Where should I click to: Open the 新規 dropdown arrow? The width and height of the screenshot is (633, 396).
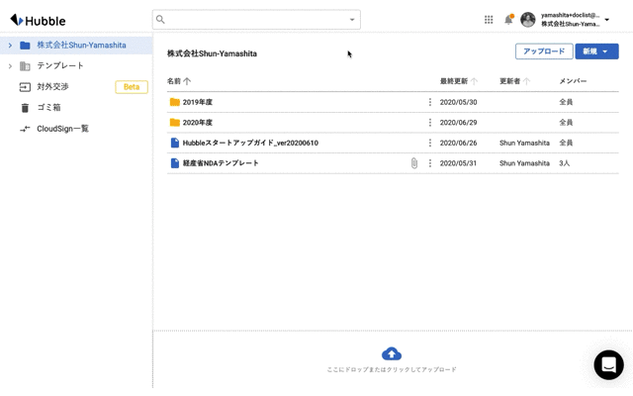tap(604, 51)
